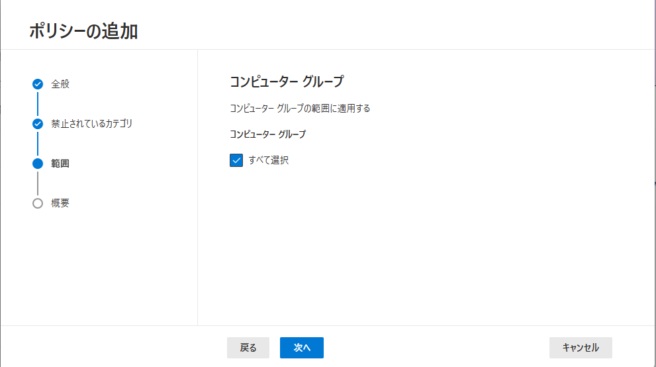
Task: Click the filled blue circle for 範囲 step
Action: [38, 164]
